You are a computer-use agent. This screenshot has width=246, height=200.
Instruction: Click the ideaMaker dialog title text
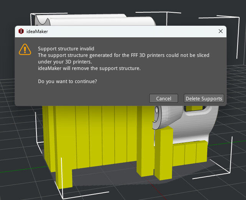37,32
